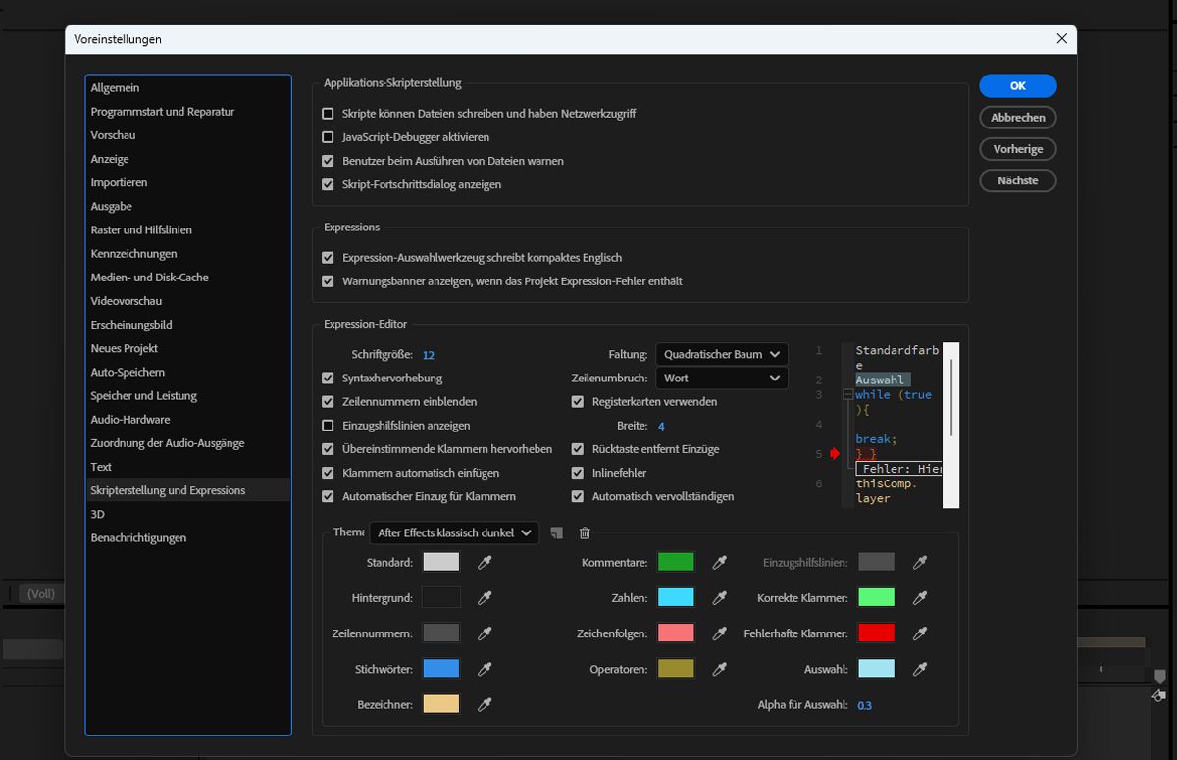This screenshot has height=760, width=1177.
Task: Enable the JavaScript-Debugger aktivieren checkbox
Action: click(x=329, y=137)
